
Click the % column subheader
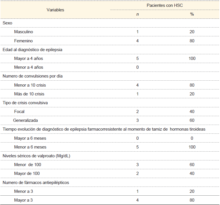(x=192, y=14)
